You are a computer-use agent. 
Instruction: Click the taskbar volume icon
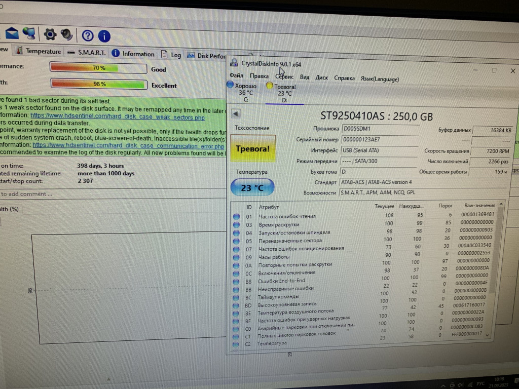tap(461, 385)
